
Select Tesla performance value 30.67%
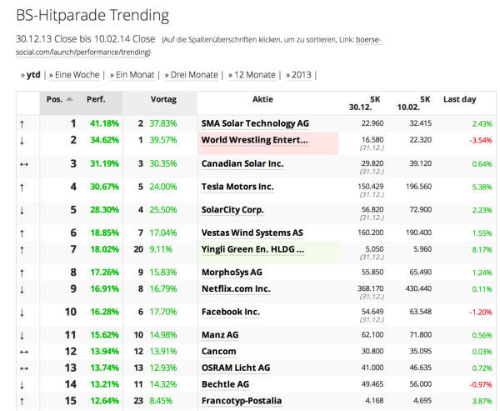point(105,187)
